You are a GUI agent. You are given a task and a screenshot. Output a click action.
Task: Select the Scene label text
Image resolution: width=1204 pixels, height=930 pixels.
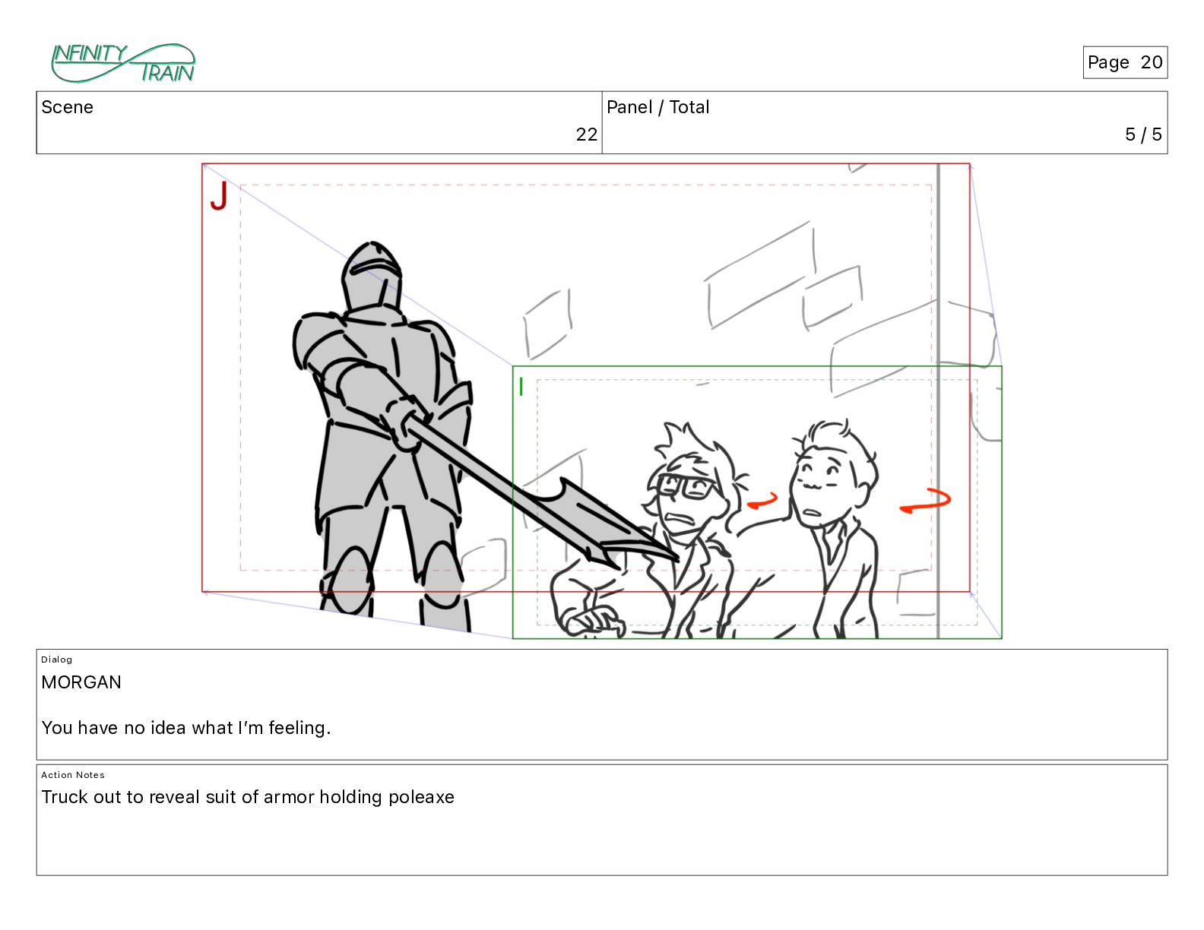click(x=68, y=107)
